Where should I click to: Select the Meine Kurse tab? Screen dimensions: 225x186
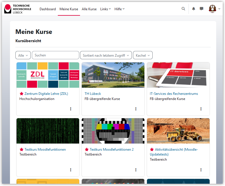pos(69,9)
